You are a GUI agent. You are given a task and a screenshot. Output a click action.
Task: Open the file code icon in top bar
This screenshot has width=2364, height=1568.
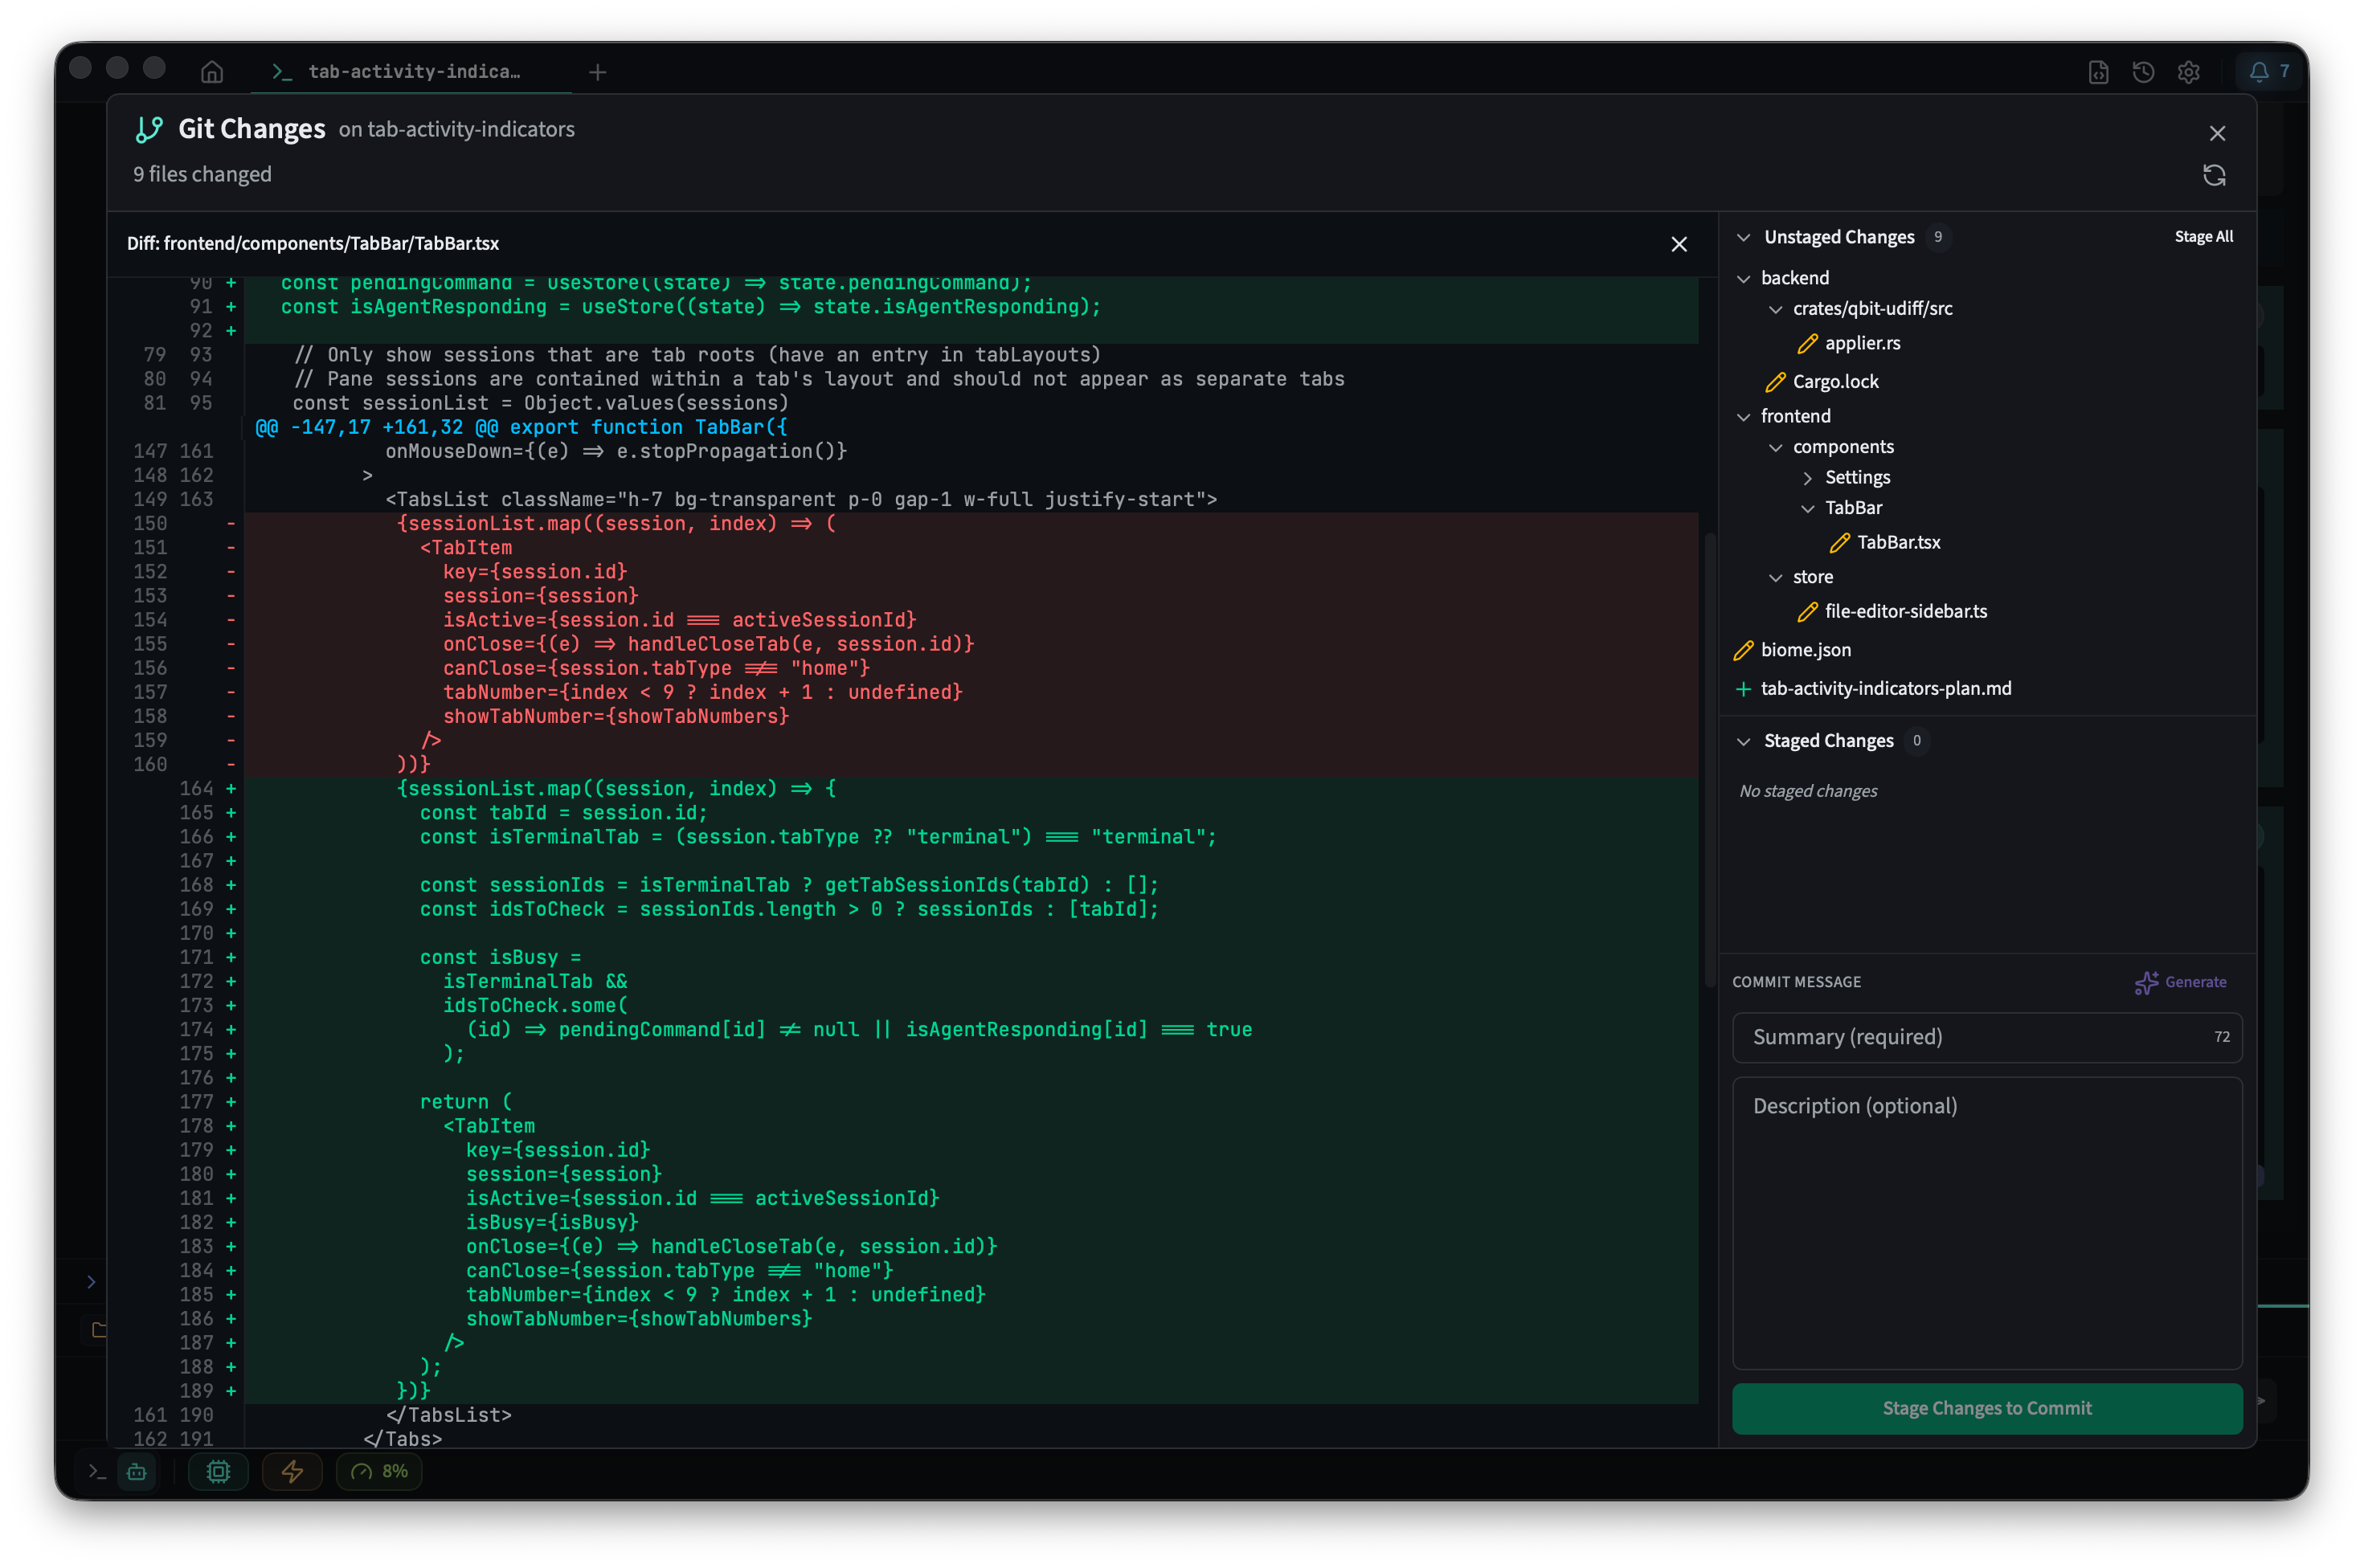2098,72
